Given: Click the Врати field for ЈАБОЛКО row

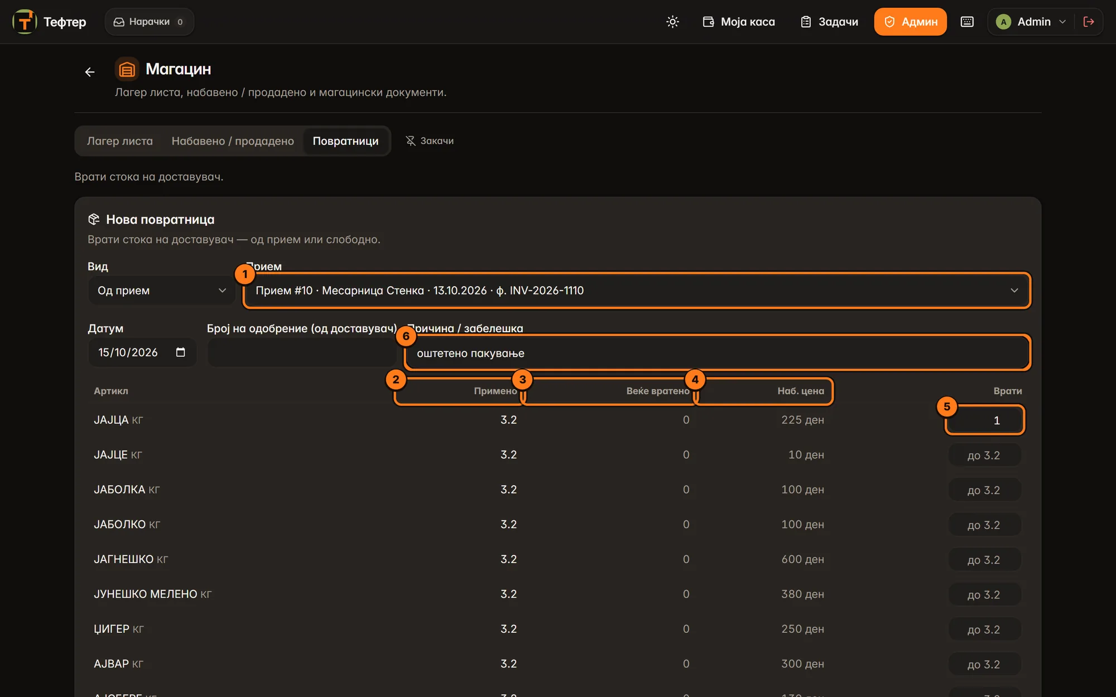Looking at the screenshot, I should pos(984,525).
